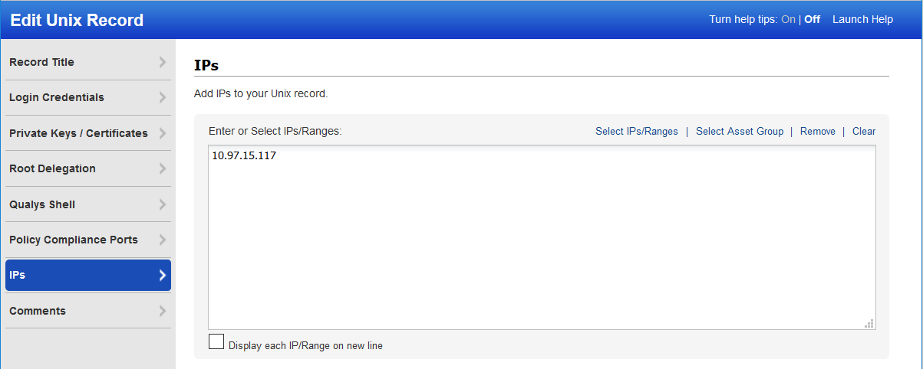Click the Remove link
Image resolution: width=923 pixels, height=369 pixels.
point(817,132)
